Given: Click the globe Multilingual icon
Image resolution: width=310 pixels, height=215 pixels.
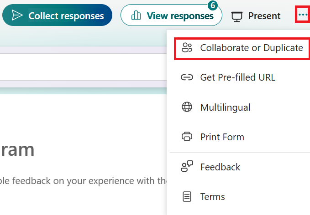Looking at the screenshot, I should [x=187, y=107].
